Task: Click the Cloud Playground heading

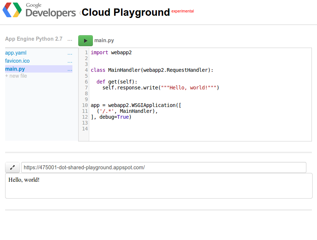Action: 125,12
